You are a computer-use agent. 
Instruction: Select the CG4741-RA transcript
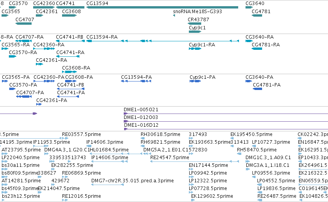(x=68, y=56)
